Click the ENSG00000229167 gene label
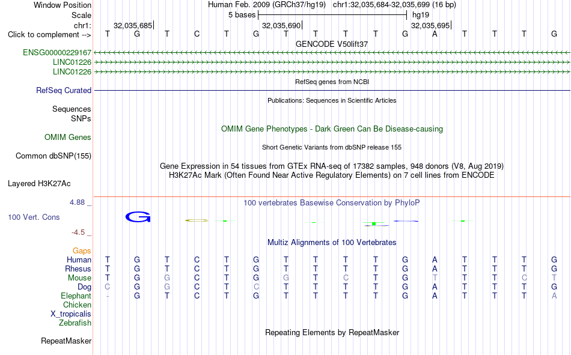 (57, 52)
